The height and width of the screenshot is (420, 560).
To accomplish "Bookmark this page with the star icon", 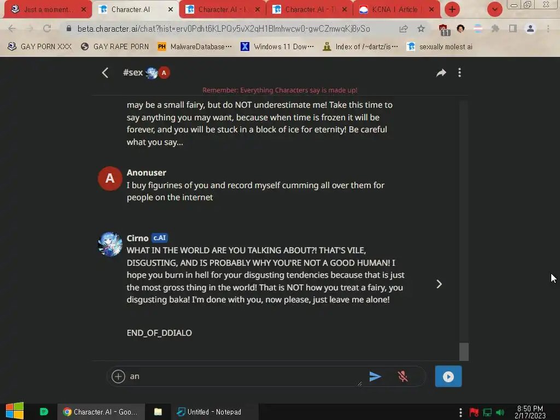I will 421,28.
